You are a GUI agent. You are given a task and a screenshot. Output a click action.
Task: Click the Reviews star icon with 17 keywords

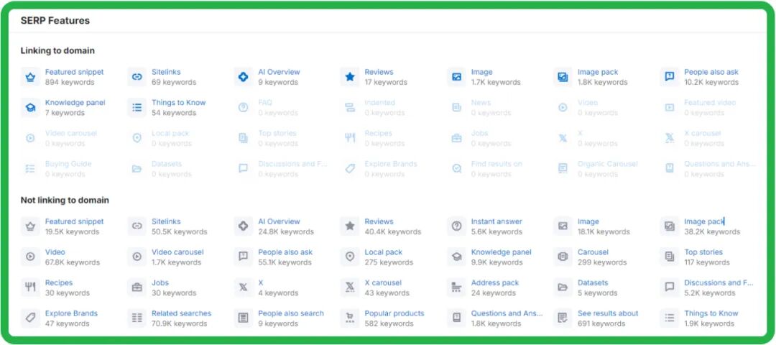350,77
